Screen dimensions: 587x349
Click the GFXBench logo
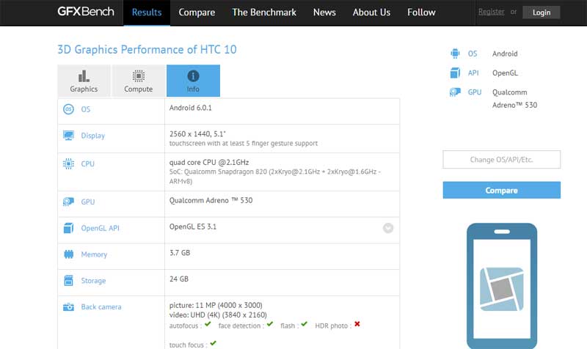click(86, 12)
